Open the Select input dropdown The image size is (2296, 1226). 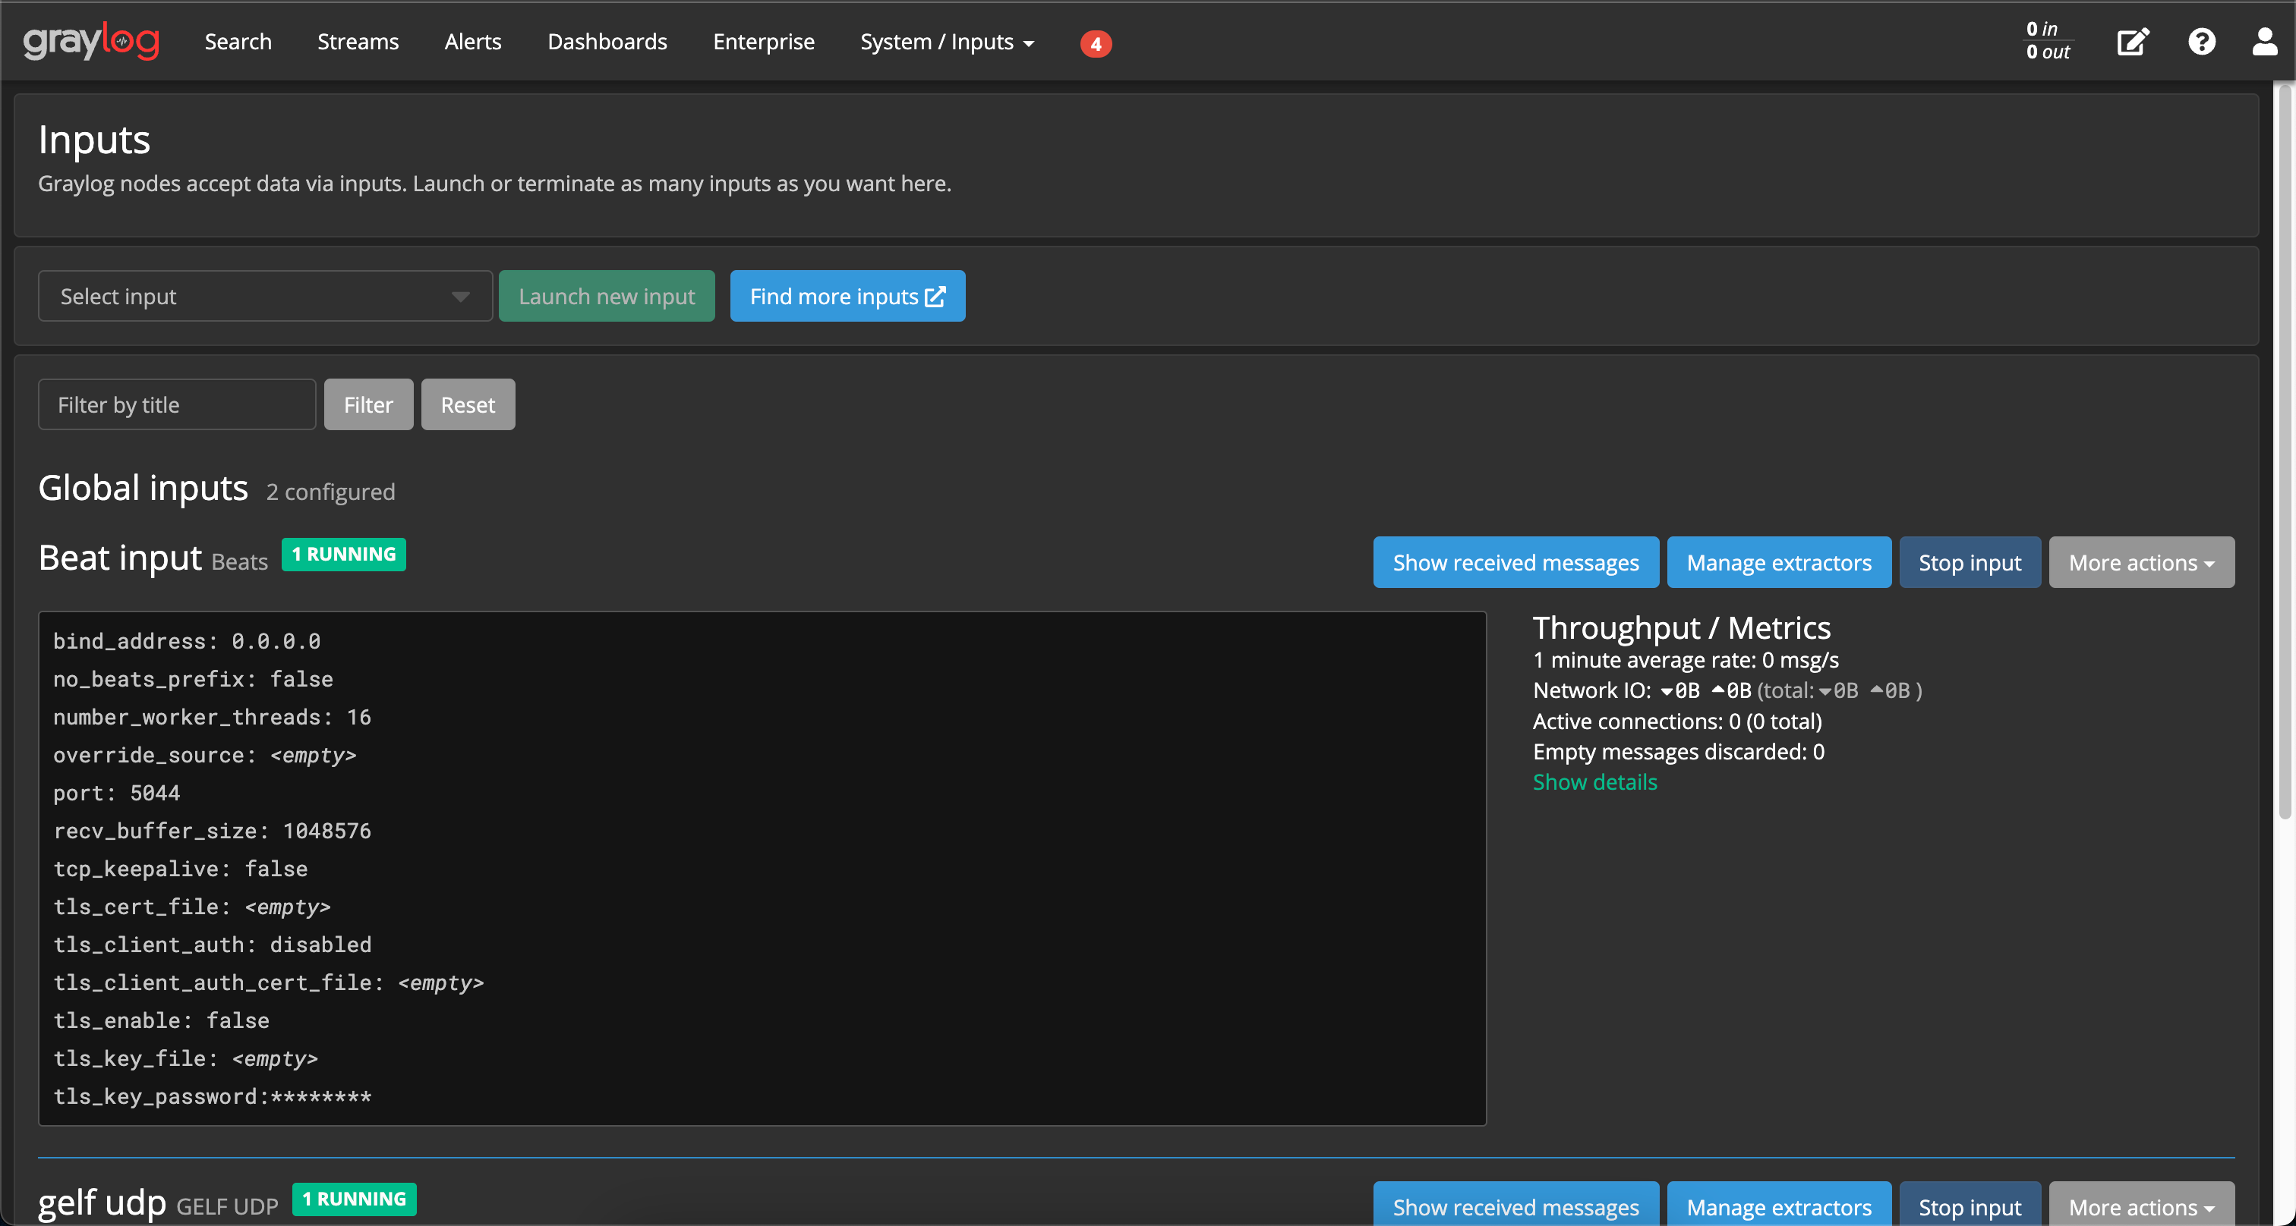265,296
